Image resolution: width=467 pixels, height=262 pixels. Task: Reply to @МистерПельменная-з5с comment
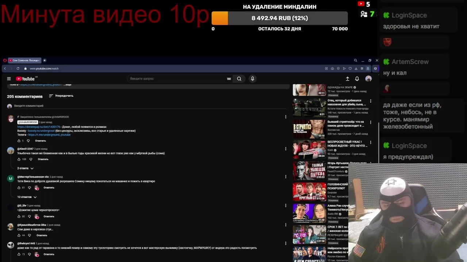tap(49, 187)
